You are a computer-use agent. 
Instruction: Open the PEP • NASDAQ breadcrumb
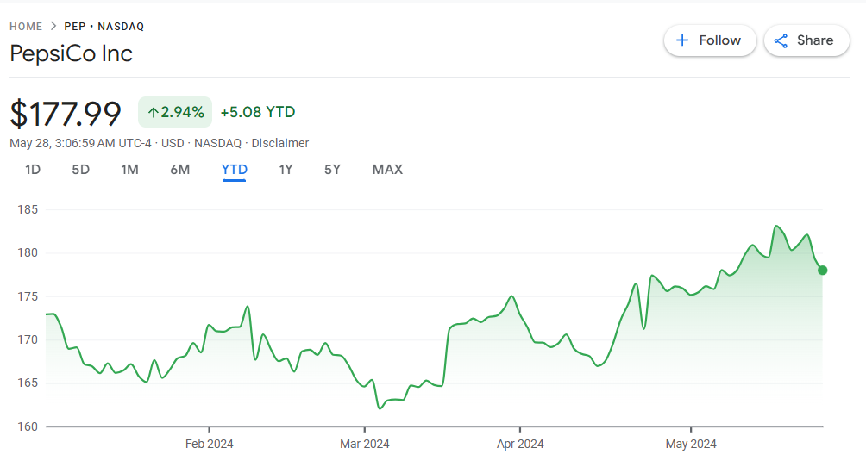104,26
